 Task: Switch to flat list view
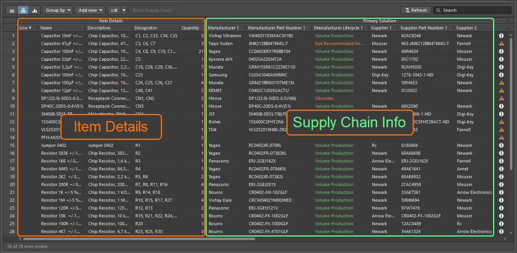click(x=12, y=10)
